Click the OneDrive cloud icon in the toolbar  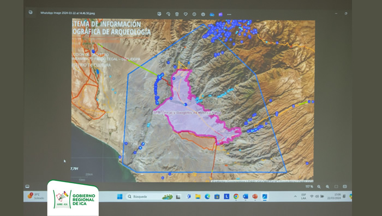212,14
